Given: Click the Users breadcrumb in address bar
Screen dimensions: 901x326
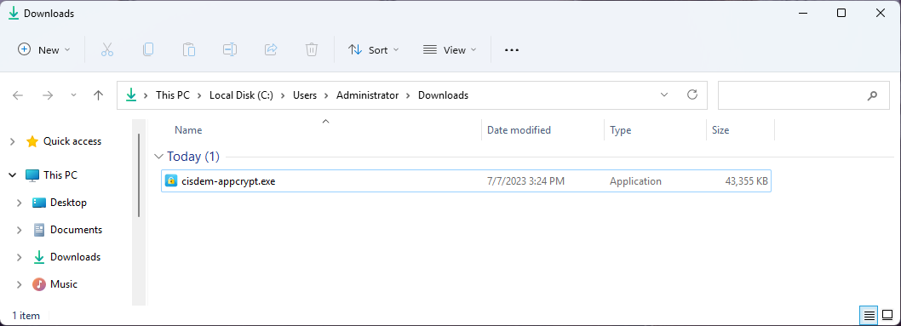Looking at the screenshot, I should point(305,95).
